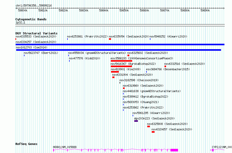Click the 59810k ruler label
Image resolution: width=232 pixels, height=153 pixels.
(43, 10)
